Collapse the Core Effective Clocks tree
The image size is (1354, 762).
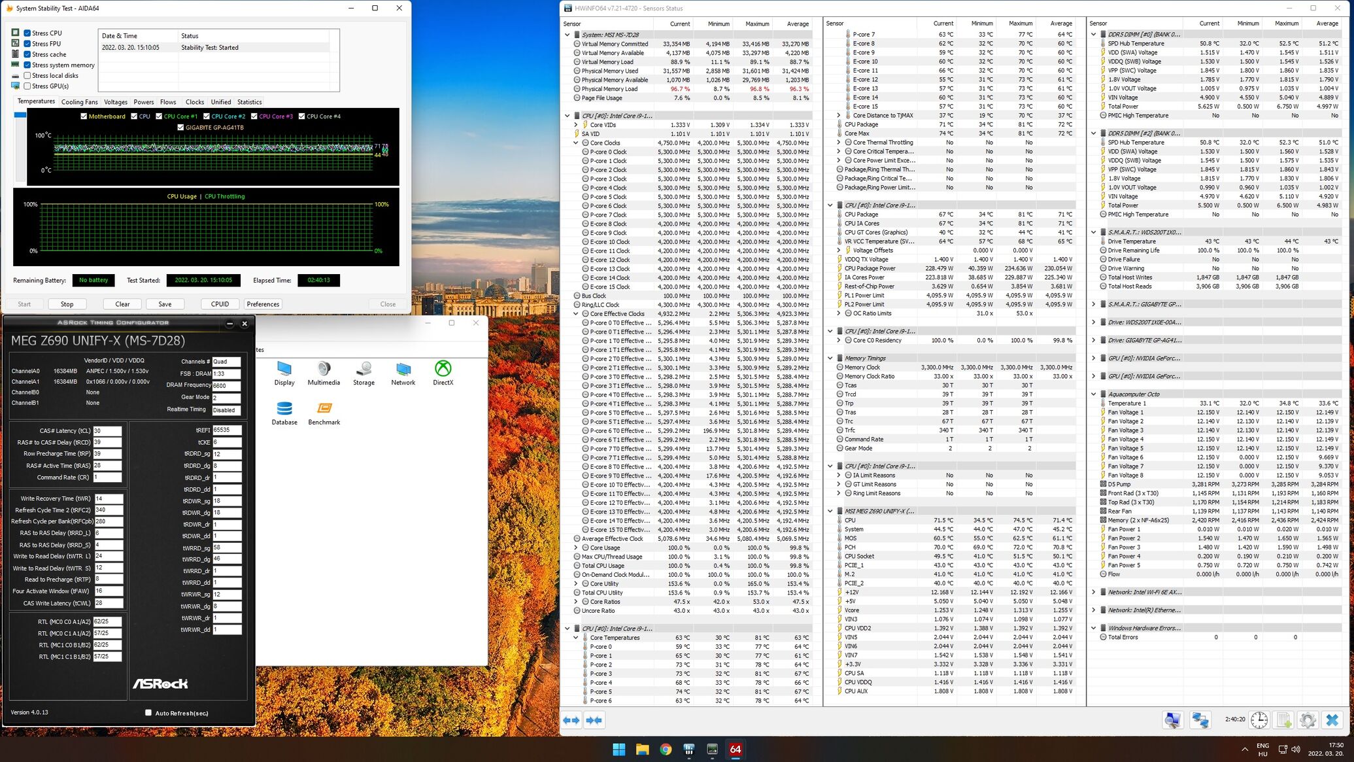tap(576, 313)
